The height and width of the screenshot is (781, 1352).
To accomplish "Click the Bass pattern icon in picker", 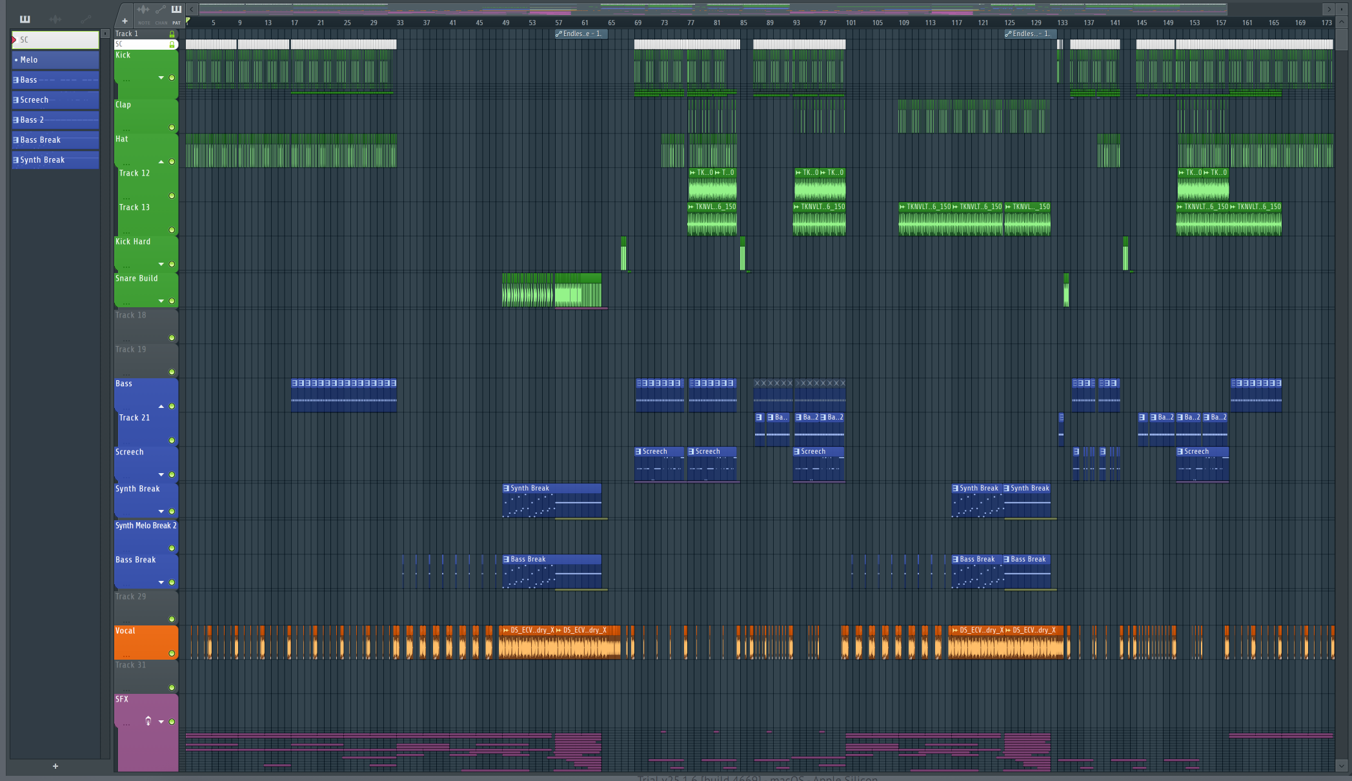I will coord(16,80).
